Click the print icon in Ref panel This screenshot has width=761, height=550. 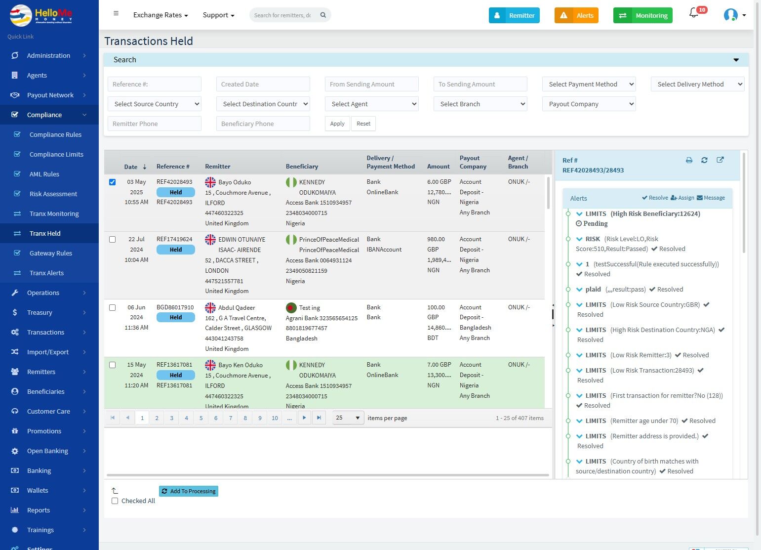coord(689,160)
